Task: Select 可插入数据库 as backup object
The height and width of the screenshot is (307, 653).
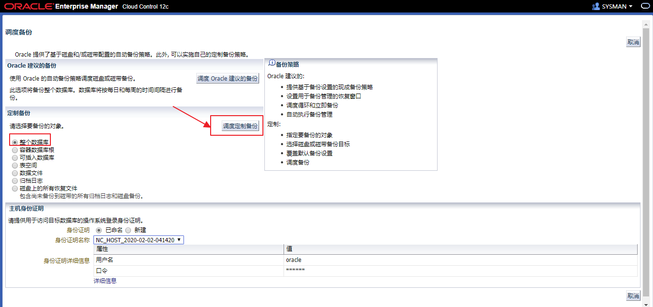Action: [x=15, y=158]
